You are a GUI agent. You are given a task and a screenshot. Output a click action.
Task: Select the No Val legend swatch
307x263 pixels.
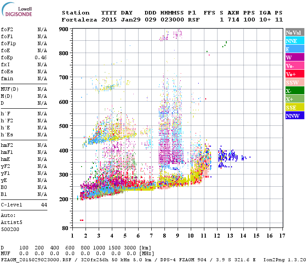(295, 32)
